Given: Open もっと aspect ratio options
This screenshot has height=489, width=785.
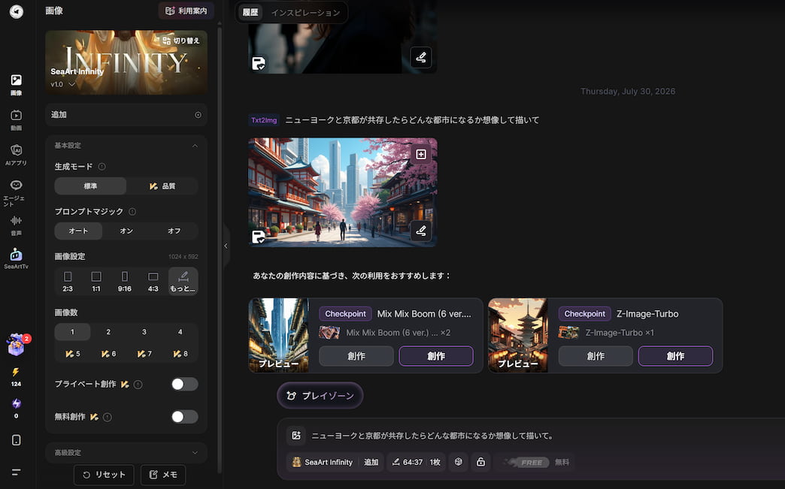Looking at the screenshot, I should pos(183,282).
